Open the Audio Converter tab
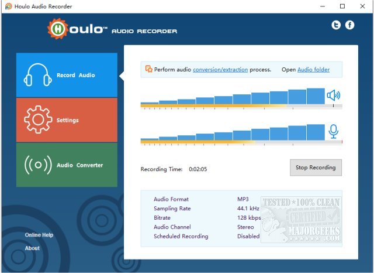 point(67,165)
